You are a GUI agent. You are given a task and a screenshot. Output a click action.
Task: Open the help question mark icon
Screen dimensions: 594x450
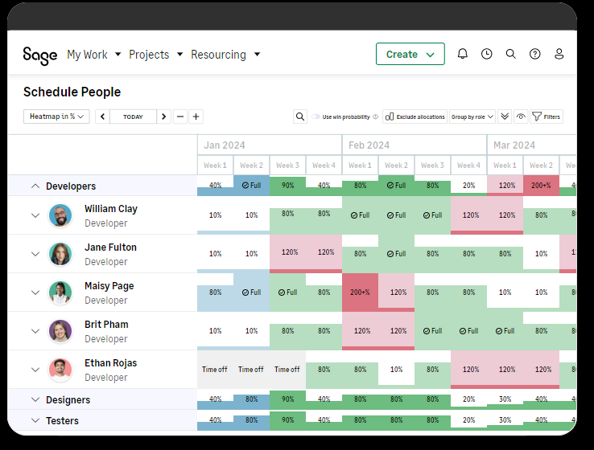point(535,54)
